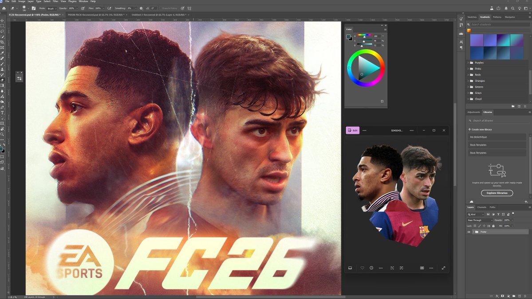Image resolution: width=532 pixels, height=299 pixels.
Task: Expand the Cloud gradient folder
Action: point(468,99)
